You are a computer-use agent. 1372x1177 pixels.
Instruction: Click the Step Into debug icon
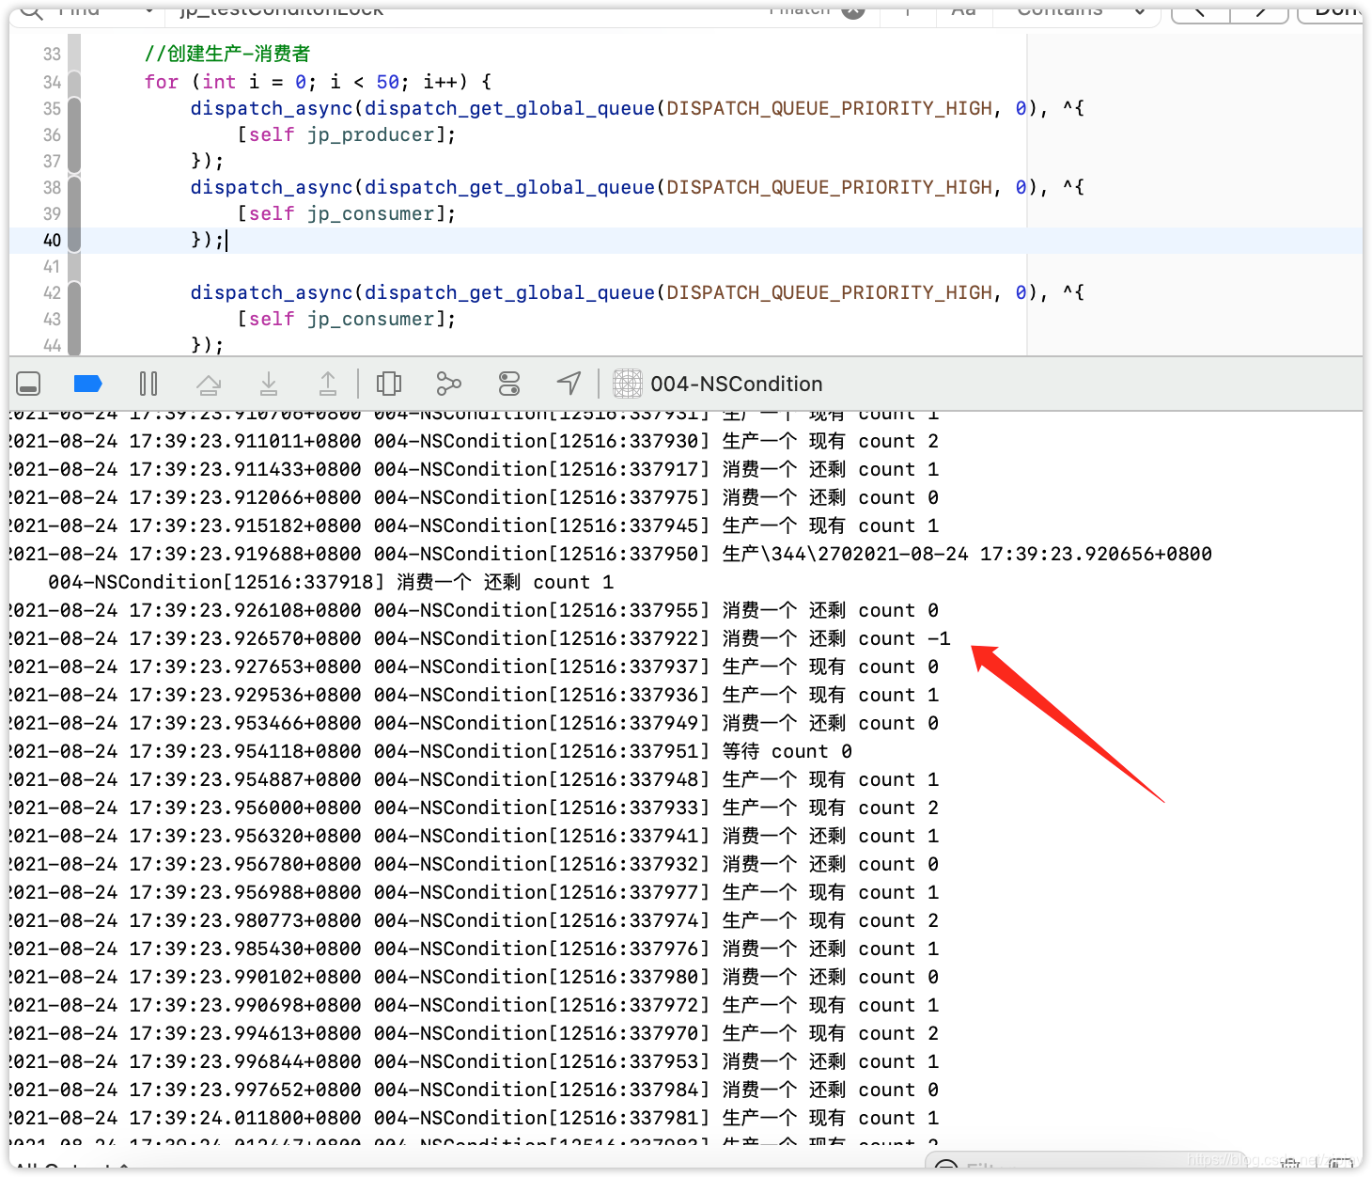tap(269, 384)
